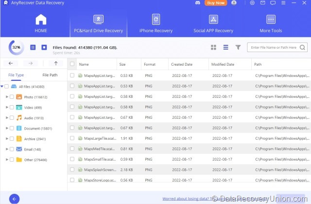The image size is (311, 204).
Task: Click the user account avatar icon
Action: point(234,3)
